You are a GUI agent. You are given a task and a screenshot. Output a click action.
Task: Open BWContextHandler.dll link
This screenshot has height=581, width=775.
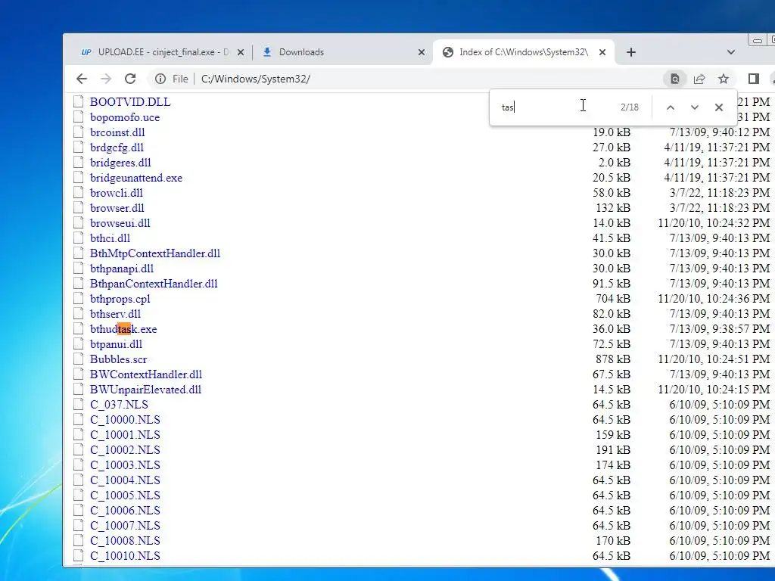[x=146, y=374]
